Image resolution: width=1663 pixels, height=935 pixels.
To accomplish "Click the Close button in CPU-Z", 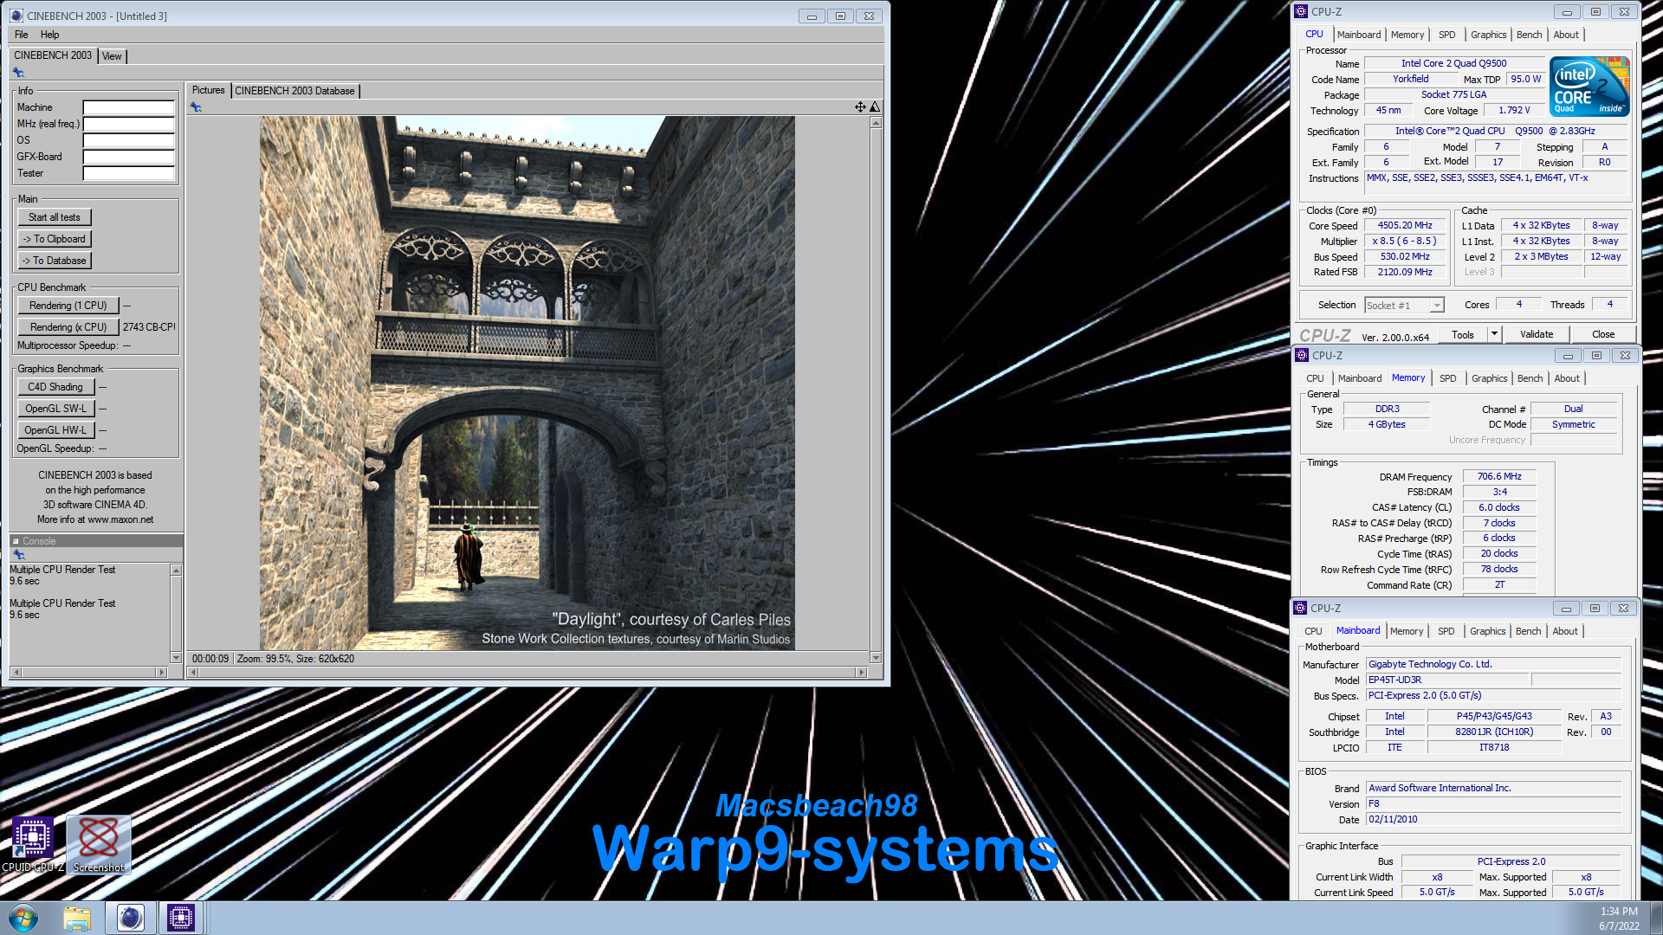I will point(1603,334).
